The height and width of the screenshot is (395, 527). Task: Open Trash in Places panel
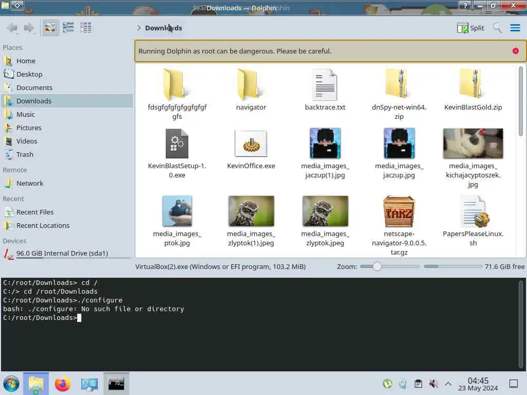66,155
